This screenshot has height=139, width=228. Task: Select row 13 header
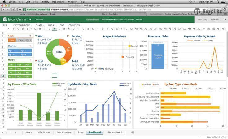tap(3, 76)
